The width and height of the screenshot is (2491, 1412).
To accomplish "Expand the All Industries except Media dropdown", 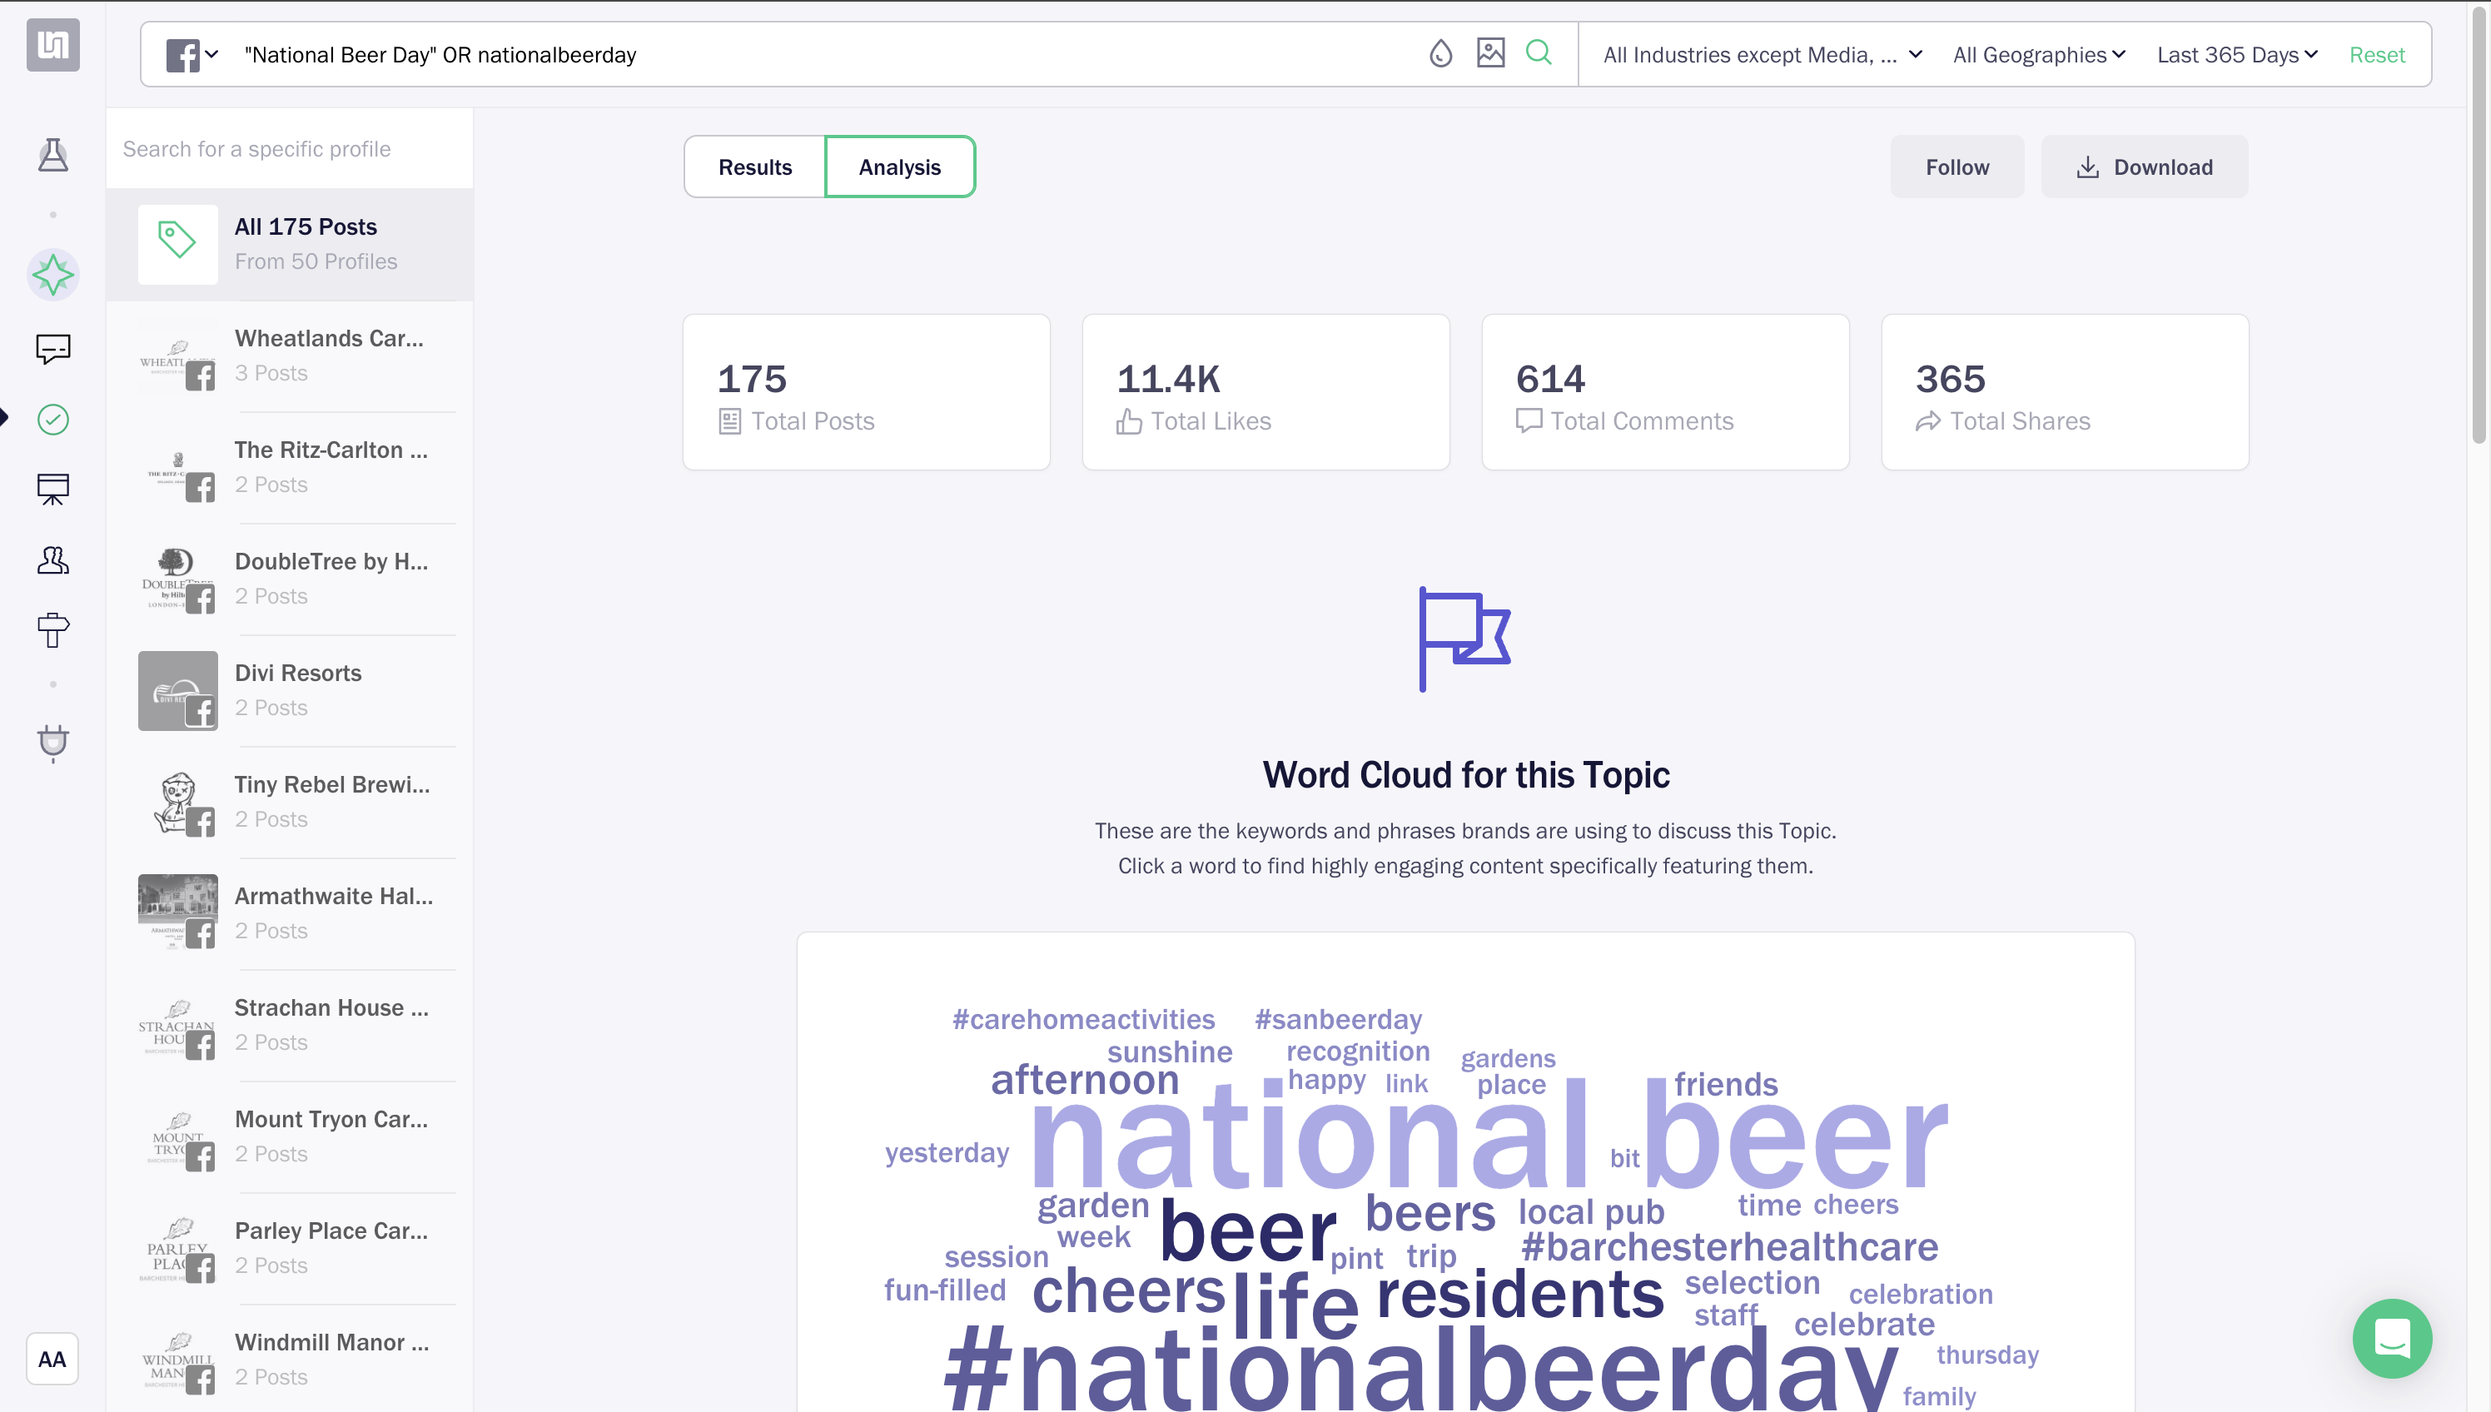I will [x=1763, y=55].
